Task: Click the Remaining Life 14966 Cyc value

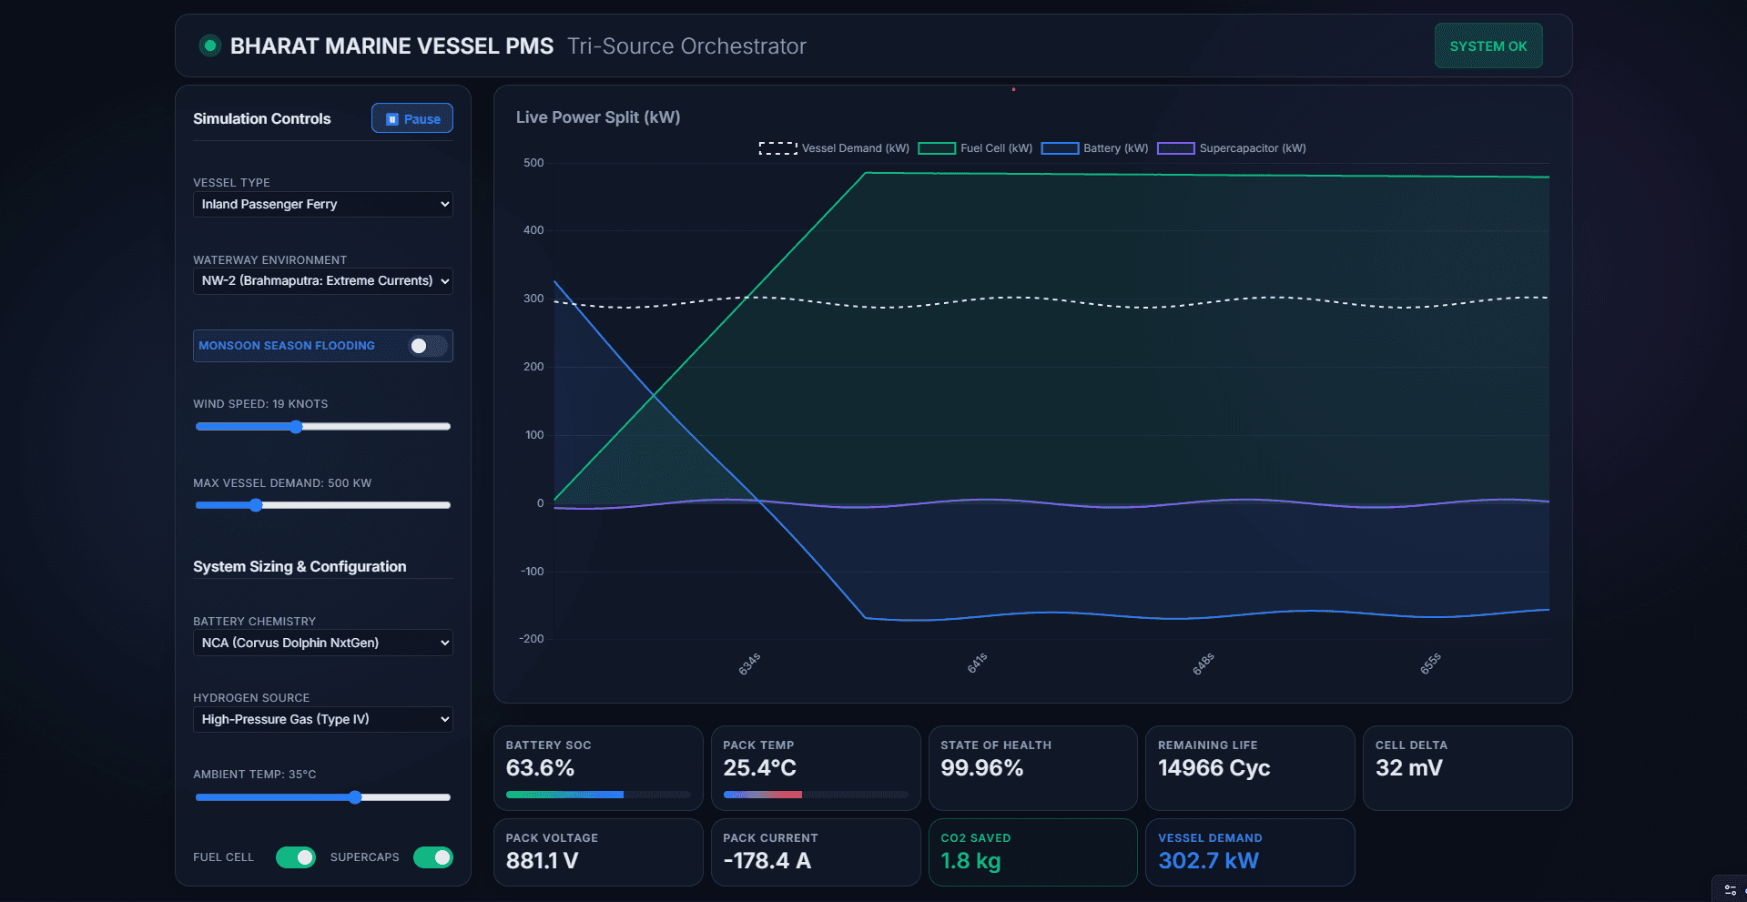Action: click(1214, 768)
